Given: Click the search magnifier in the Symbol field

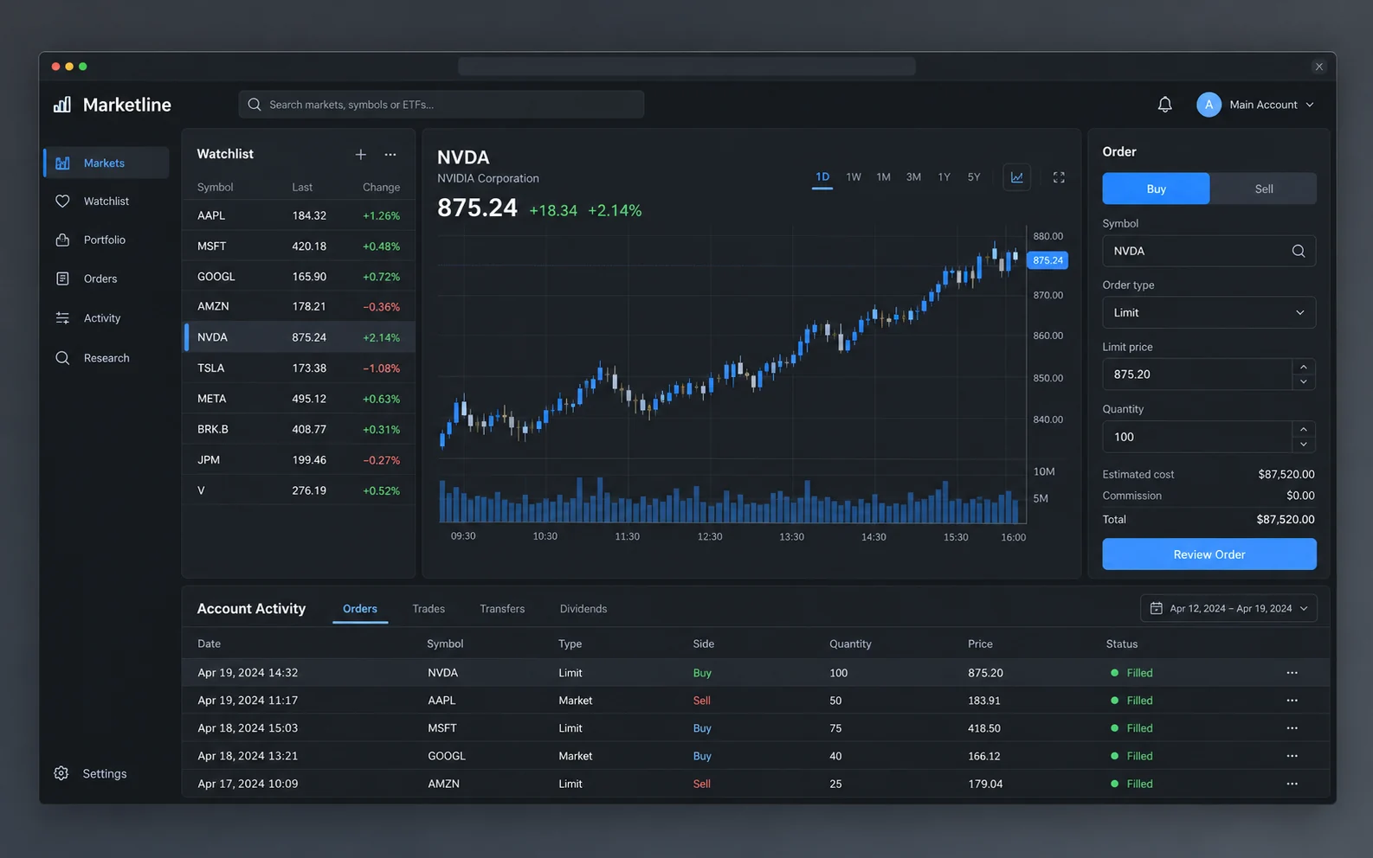Looking at the screenshot, I should tap(1298, 251).
